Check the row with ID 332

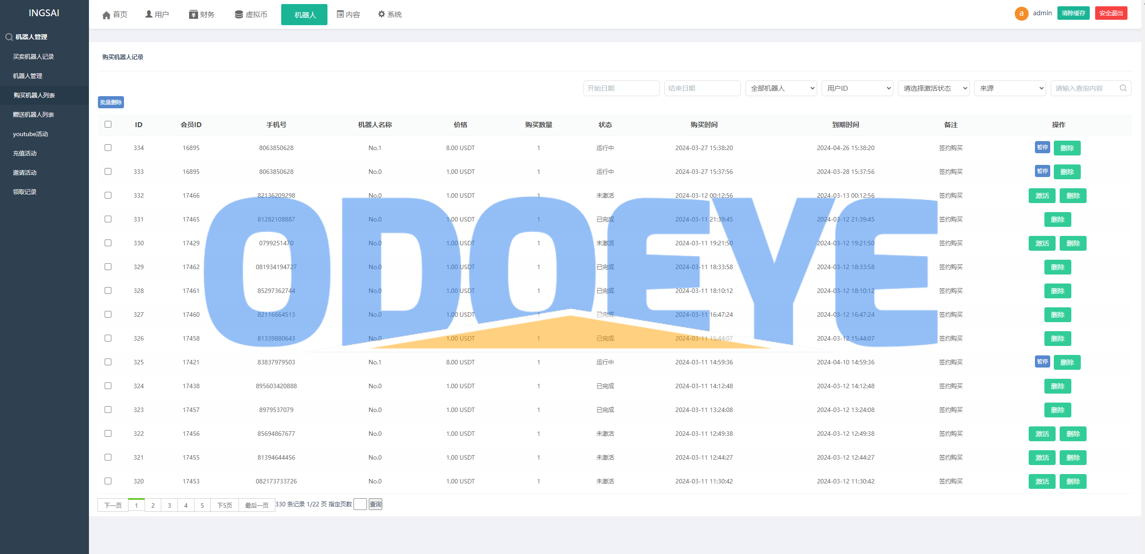108,195
